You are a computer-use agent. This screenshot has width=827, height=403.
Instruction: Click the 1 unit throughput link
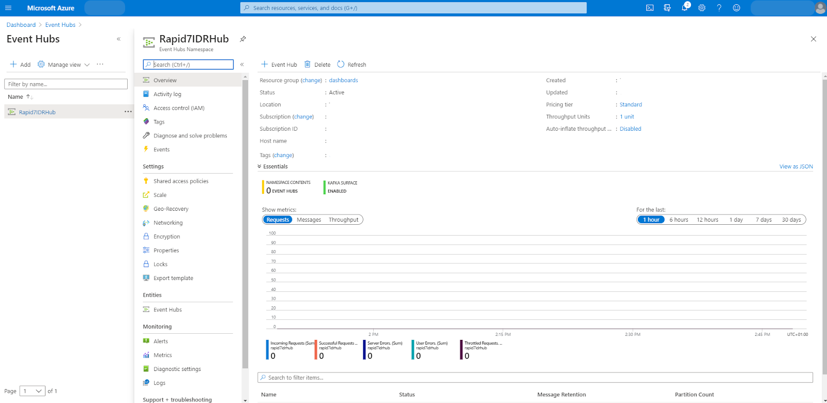626,117
